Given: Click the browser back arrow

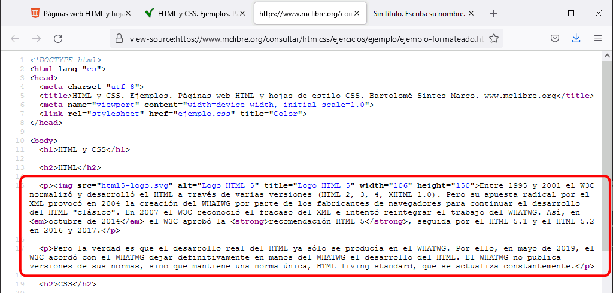Looking at the screenshot, I should point(15,38).
